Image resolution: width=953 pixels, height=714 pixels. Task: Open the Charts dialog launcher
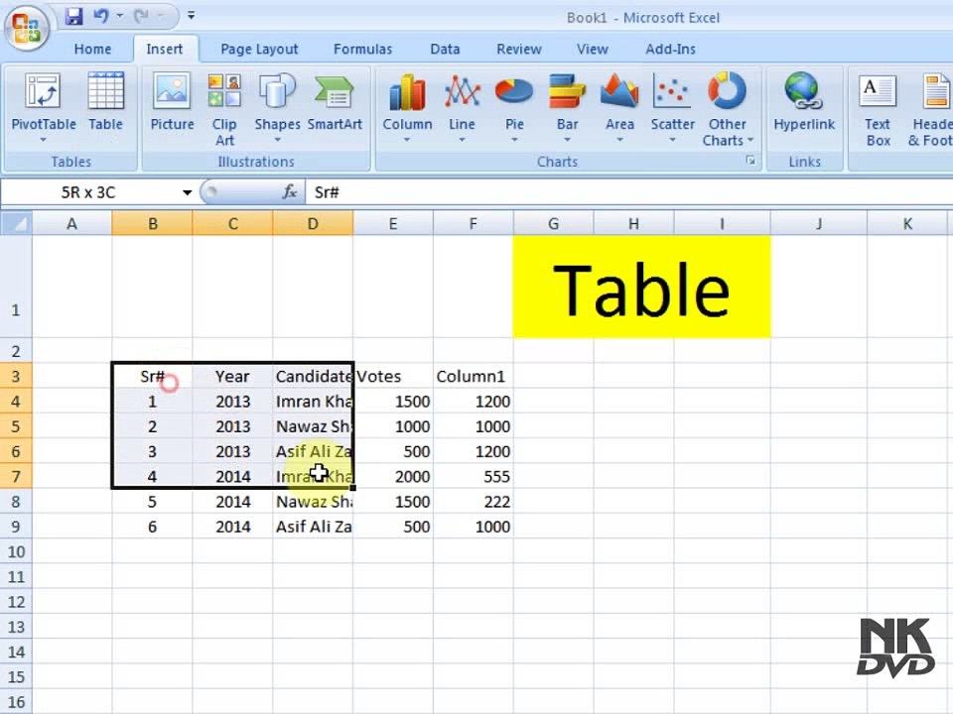(750, 161)
